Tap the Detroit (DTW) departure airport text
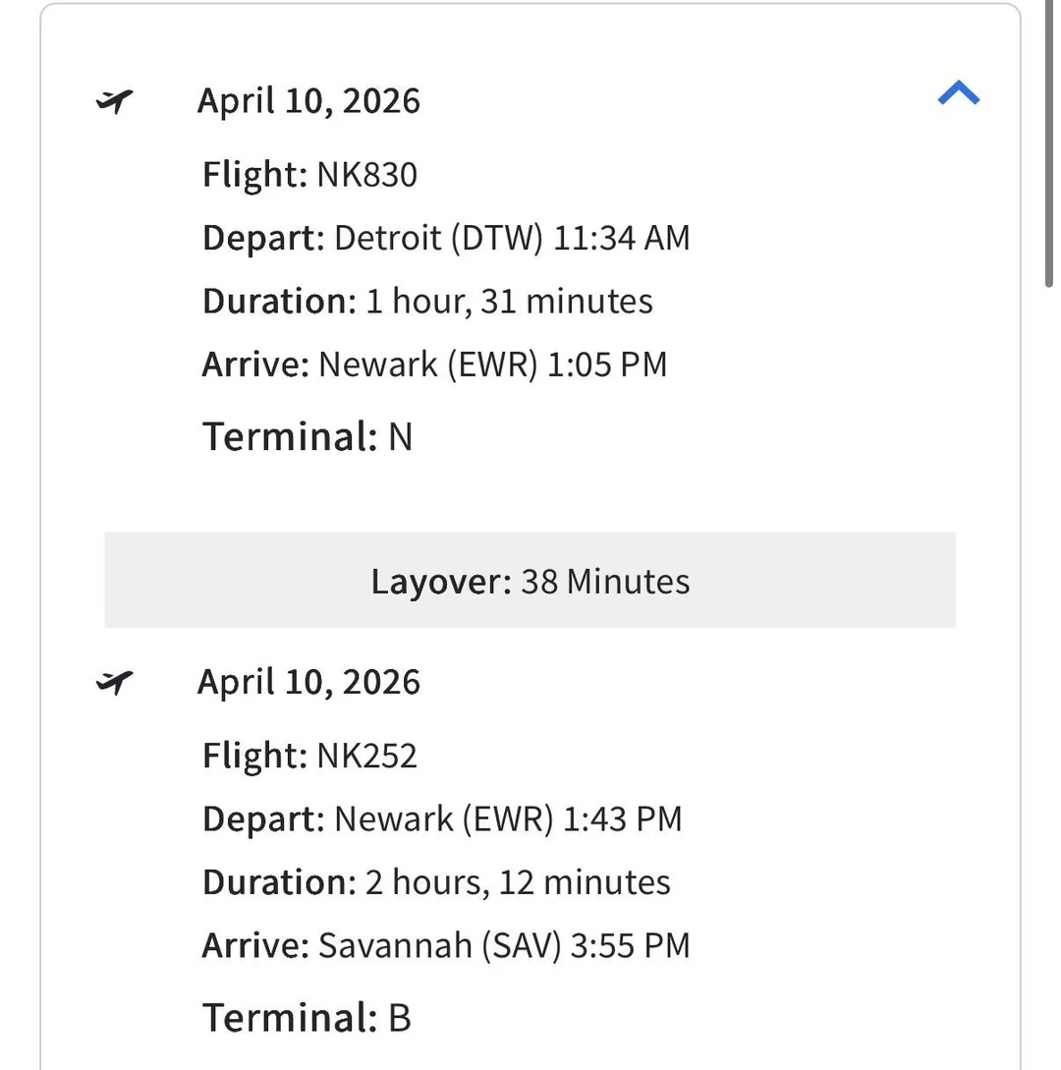 (438, 238)
